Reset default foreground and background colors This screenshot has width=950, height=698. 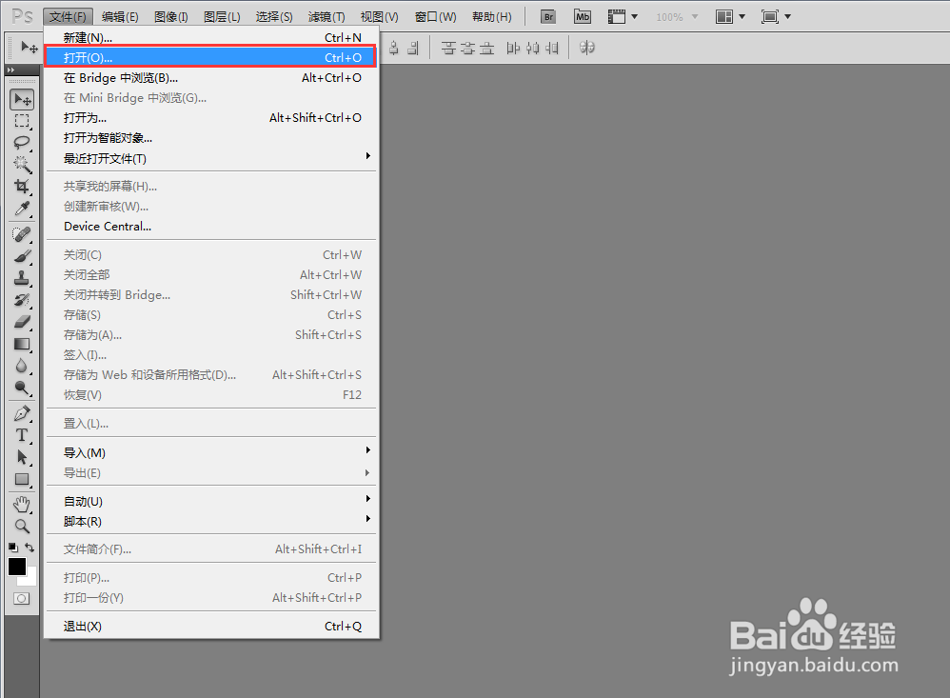pos(13,548)
